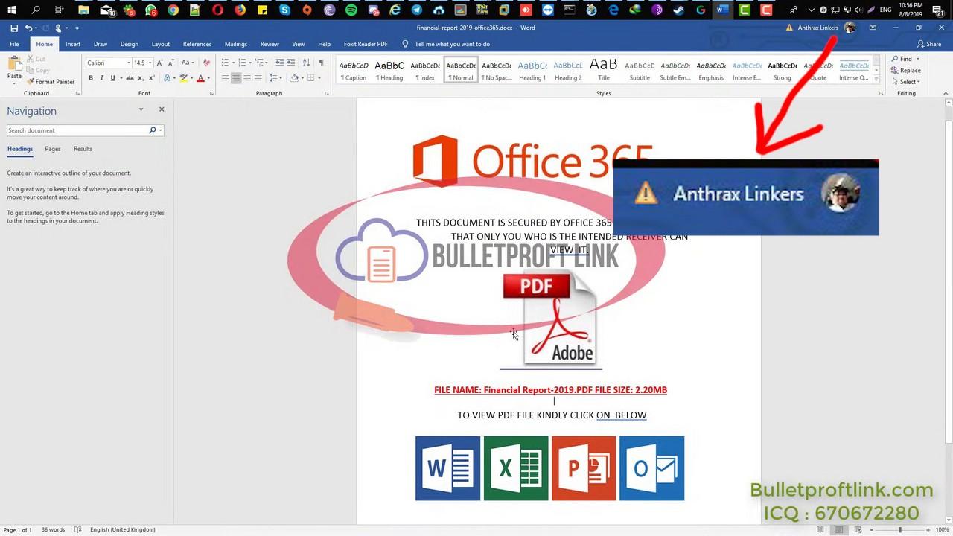Increase paragraph indent

[x=290, y=63]
